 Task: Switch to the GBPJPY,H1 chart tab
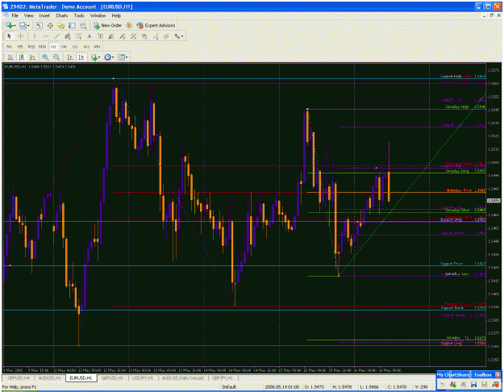[223, 377]
